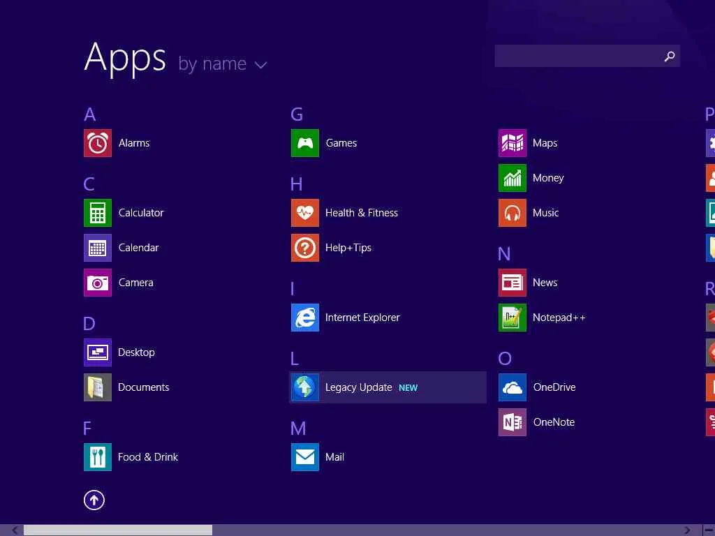715x536 pixels.
Task: Click the 'Apps' heading title
Action: click(x=126, y=58)
